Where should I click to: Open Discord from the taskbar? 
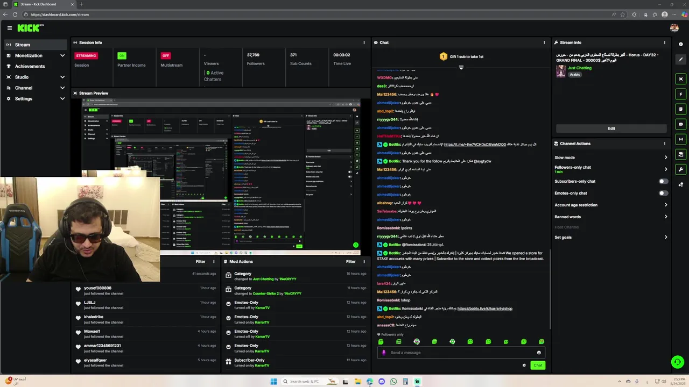pos(381,382)
